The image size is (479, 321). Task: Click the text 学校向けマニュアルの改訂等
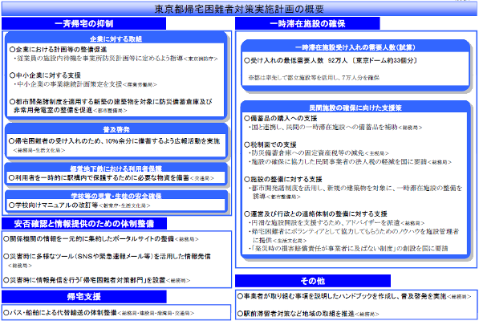coord(56,205)
